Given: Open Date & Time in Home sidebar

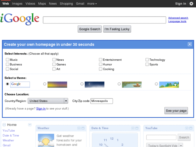Looking at the screenshot, I should point(11,135).
